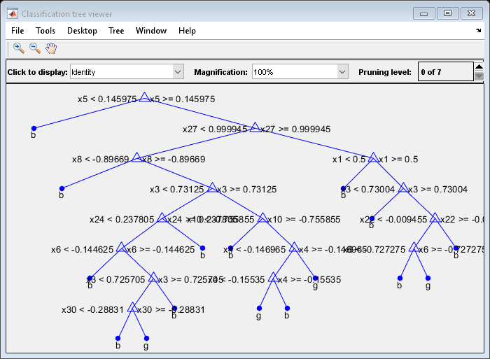Click leaf g under x6 >= -0.727275 node
Screen dimensions: 490x359
pos(428,278)
